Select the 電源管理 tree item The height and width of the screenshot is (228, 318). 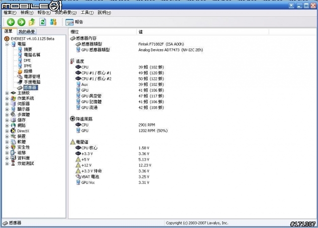pyautogui.click(x=32, y=76)
